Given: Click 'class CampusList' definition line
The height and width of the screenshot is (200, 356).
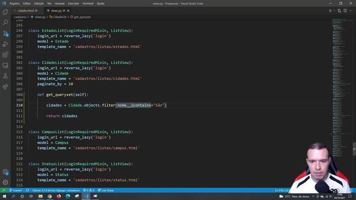Looking at the screenshot, I should tap(81, 132).
